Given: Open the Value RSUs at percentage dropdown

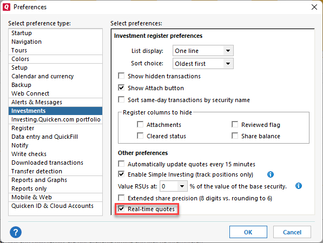Looking at the screenshot, I should tap(174, 186).
